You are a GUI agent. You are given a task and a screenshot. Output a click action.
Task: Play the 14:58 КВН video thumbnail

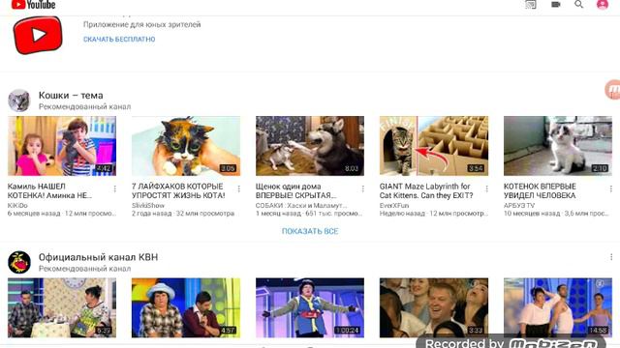pyautogui.click(x=558, y=307)
